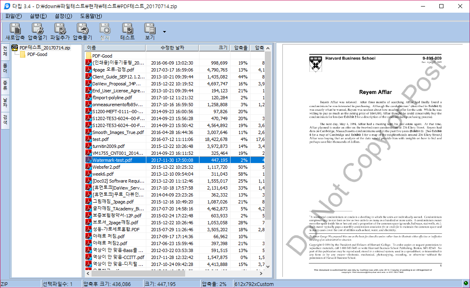Click the down arrow of the file list scrollbar

pyautogui.click(x=268, y=267)
